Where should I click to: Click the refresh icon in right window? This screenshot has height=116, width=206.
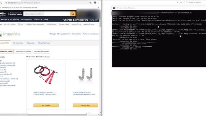pyautogui.click(x=181, y=2)
